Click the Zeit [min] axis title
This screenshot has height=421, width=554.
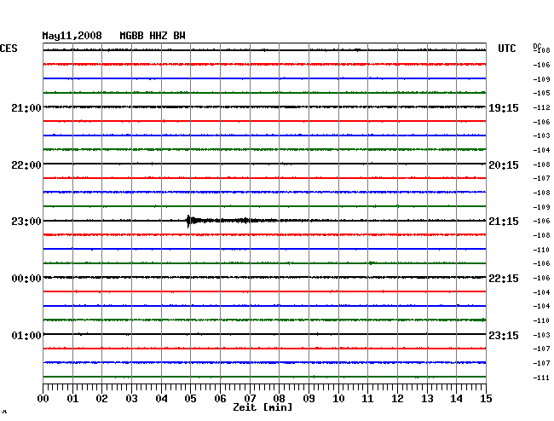[263, 407]
